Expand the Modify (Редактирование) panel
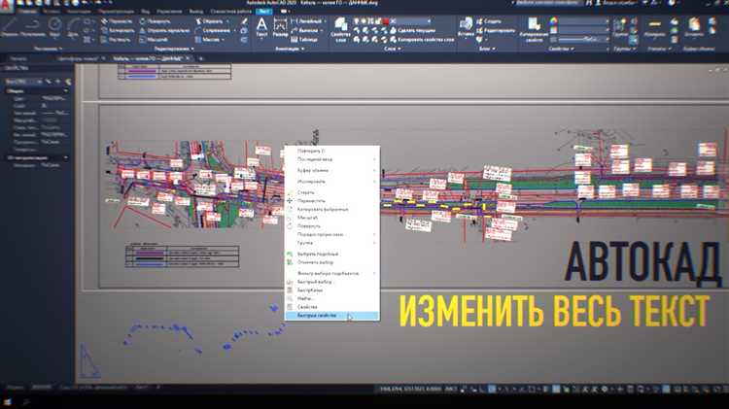 click(x=173, y=49)
